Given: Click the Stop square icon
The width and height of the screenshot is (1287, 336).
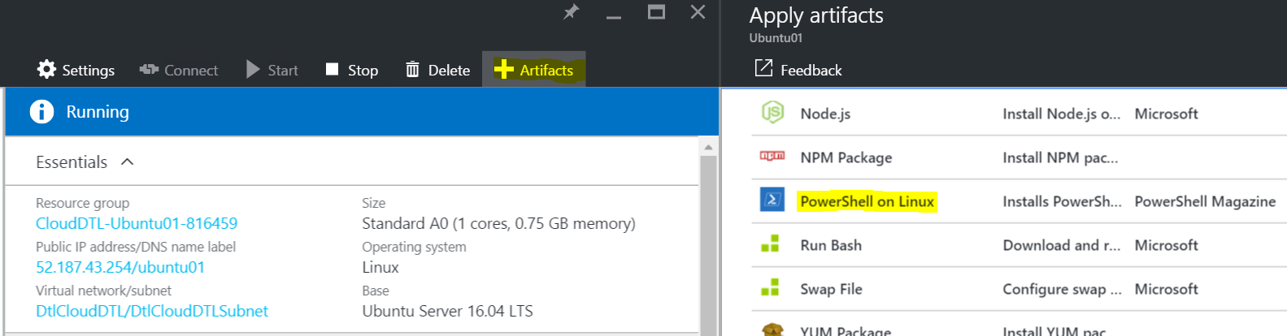Looking at the screenshot, I should coord(332,70).
